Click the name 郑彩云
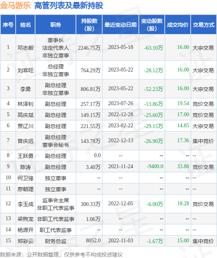This screenshot has height=258, width=217. coord(26,241)
